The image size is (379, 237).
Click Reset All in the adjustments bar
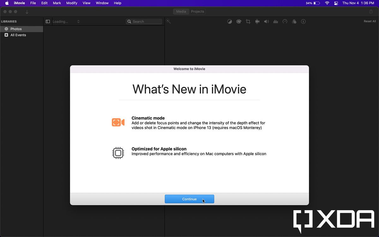370,21
